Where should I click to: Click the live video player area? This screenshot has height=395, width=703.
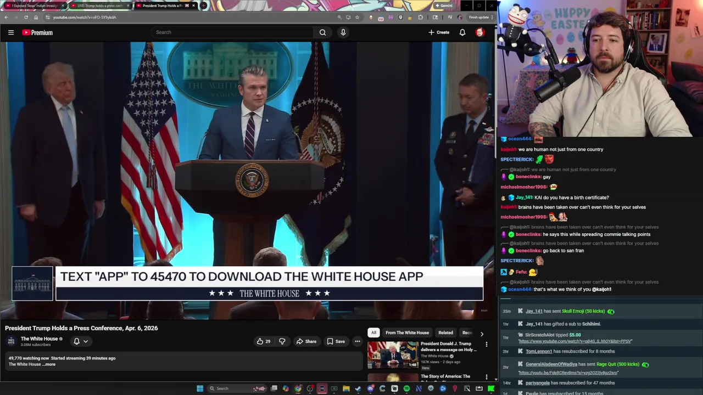coord(247,180)
